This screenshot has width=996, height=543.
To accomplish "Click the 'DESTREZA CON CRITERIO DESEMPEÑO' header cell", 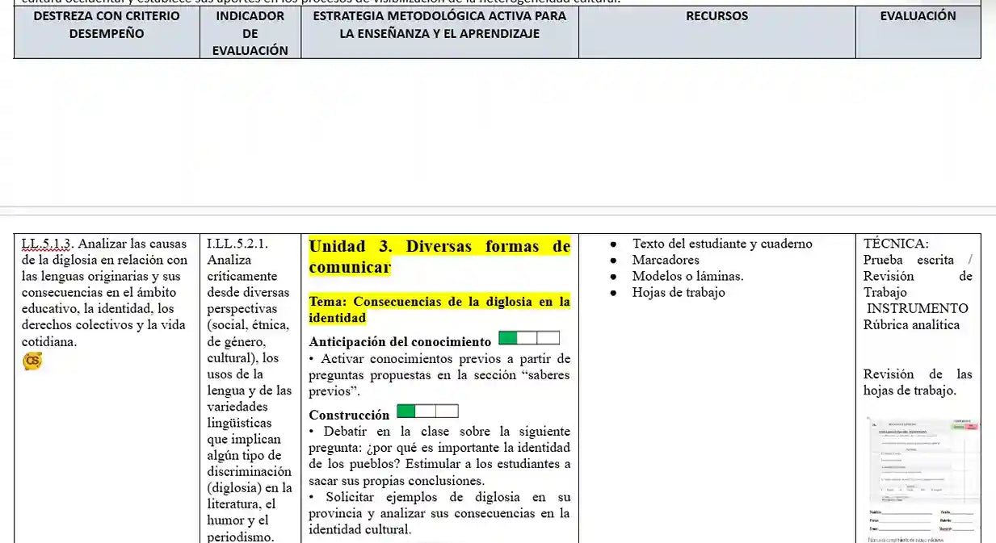I will pos(107,25).
